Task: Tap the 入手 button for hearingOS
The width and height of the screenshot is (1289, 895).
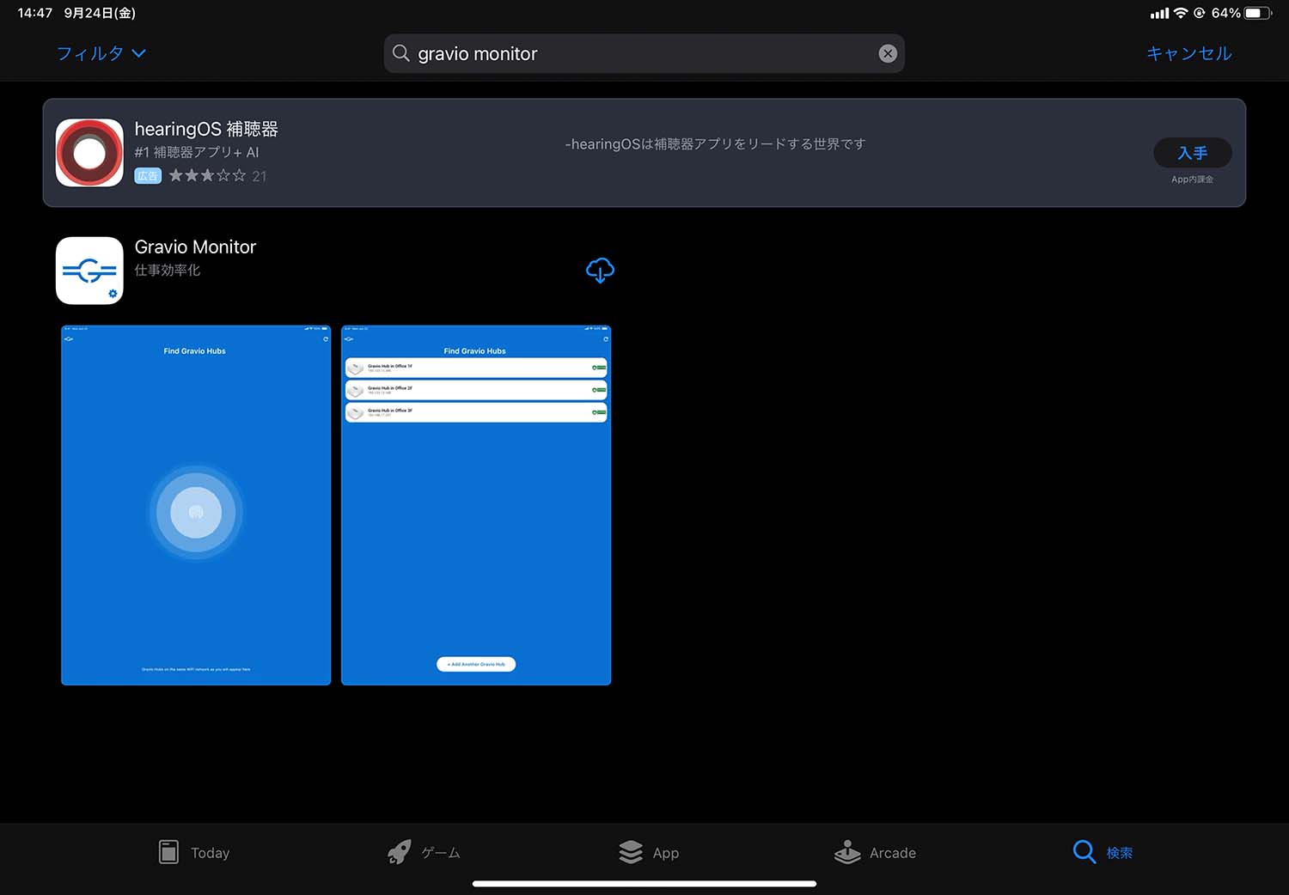Action: (x=1193, y=153)
